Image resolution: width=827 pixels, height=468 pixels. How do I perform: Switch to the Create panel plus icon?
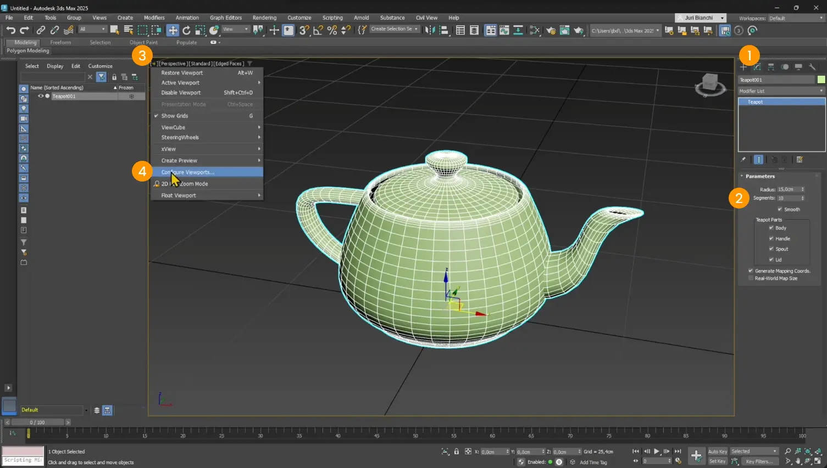[x=743, y=67]
